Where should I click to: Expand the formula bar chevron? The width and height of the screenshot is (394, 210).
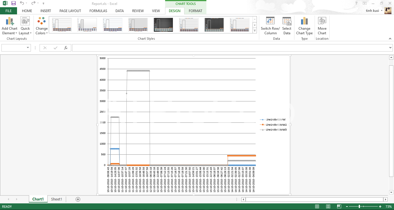click(391, 48)
